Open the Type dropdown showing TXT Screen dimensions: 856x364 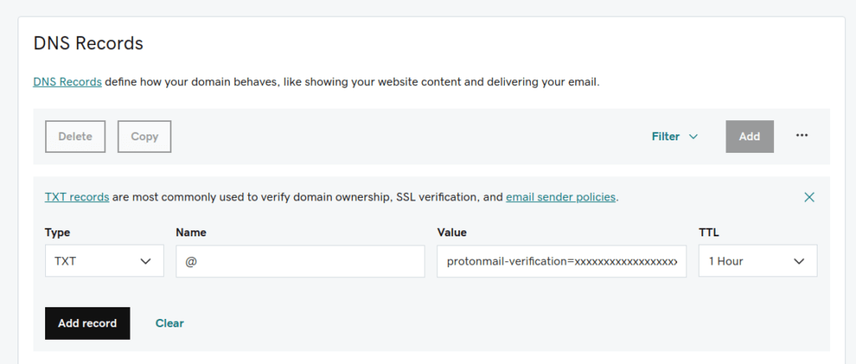pyautogui.click(x=104, y=261)
